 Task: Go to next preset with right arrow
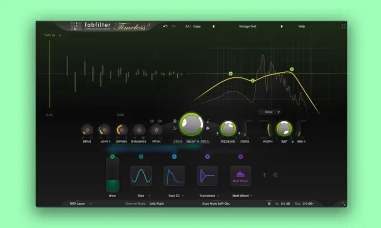(x=281, y=27)
